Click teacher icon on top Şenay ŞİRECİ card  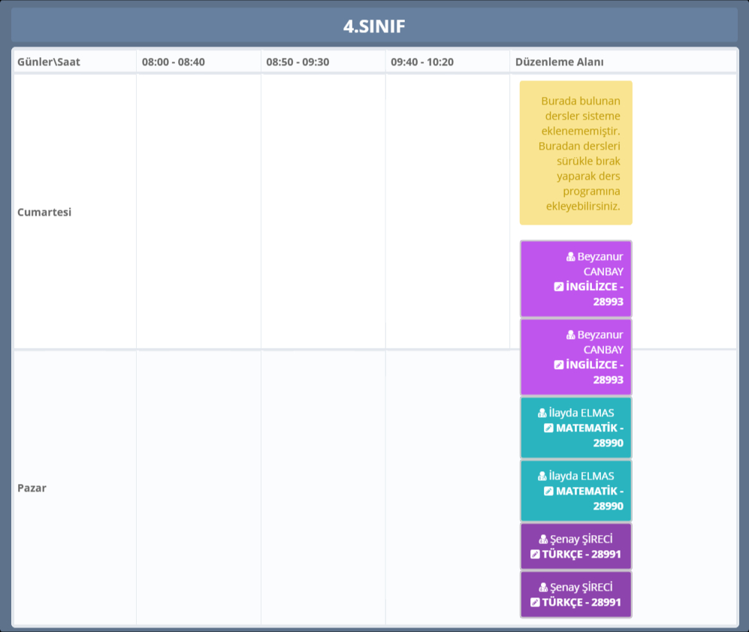click(x=543, y=539)
